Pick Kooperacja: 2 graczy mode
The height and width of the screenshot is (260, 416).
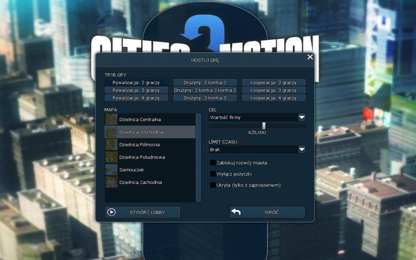tap(274, 83)
